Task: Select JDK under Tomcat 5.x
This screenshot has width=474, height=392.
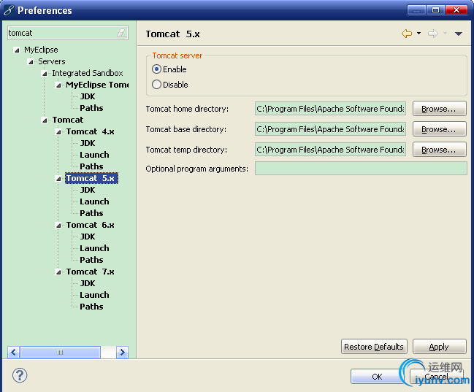Action: [88, 190]
